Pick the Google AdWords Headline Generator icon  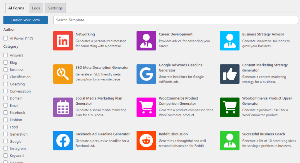coord(146,74)
